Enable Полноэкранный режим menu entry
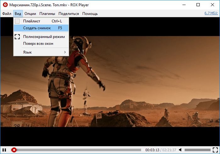 pyautogui.click(x=44, y=37)
